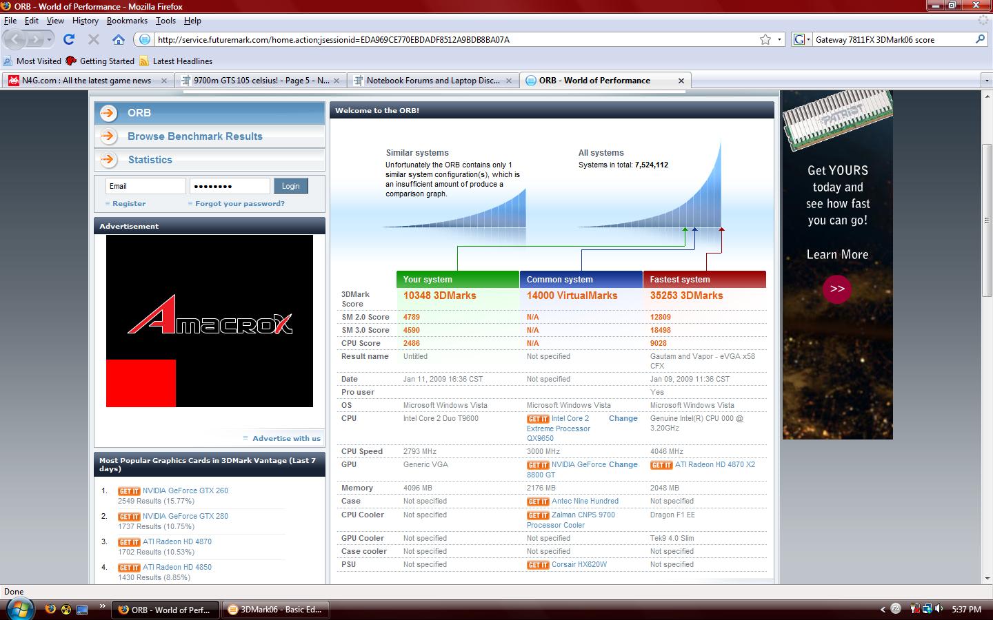Image resolution: width=993 pixels, height=620 pixels.
Task: Click Forgot your password? link
Action: (239, 204)
